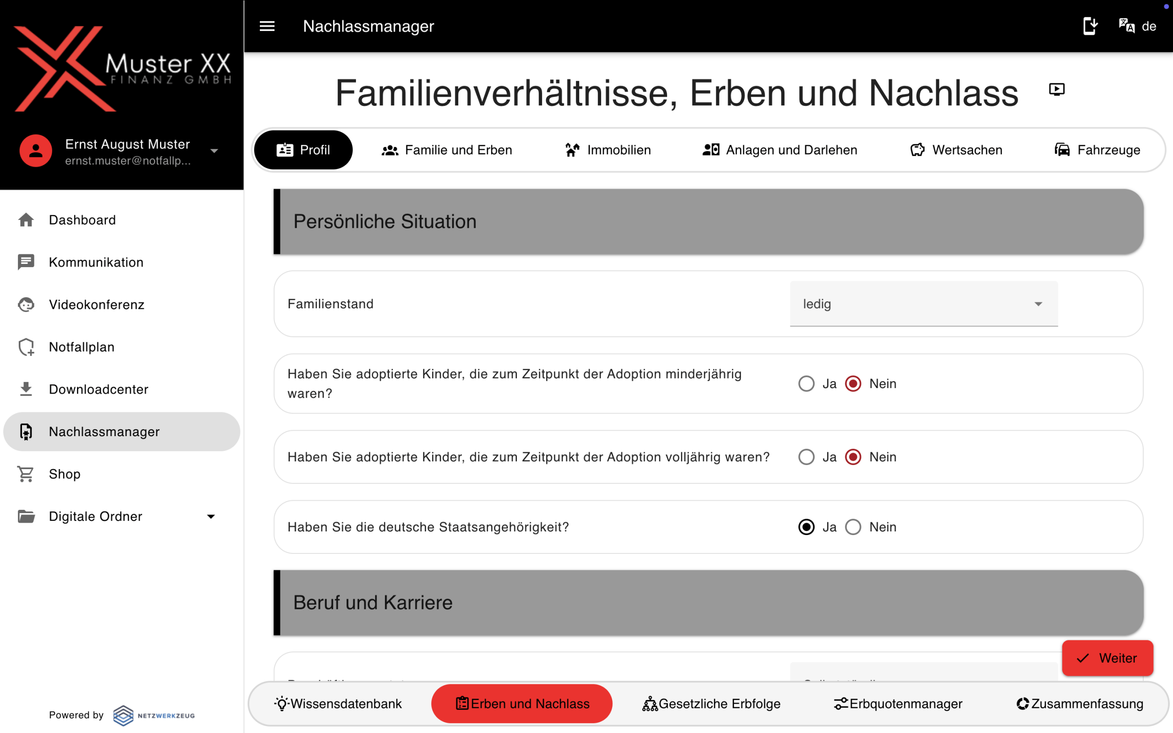Switch to the Profil tab
1173x733 pixels.
(x=303, y=150)
